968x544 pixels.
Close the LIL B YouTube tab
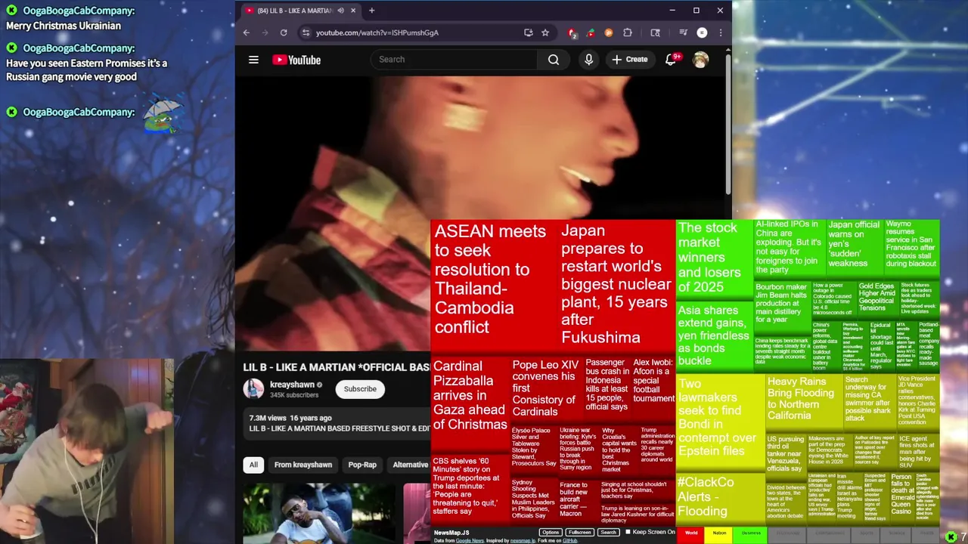pyautogui.click(x=352, y=11)
